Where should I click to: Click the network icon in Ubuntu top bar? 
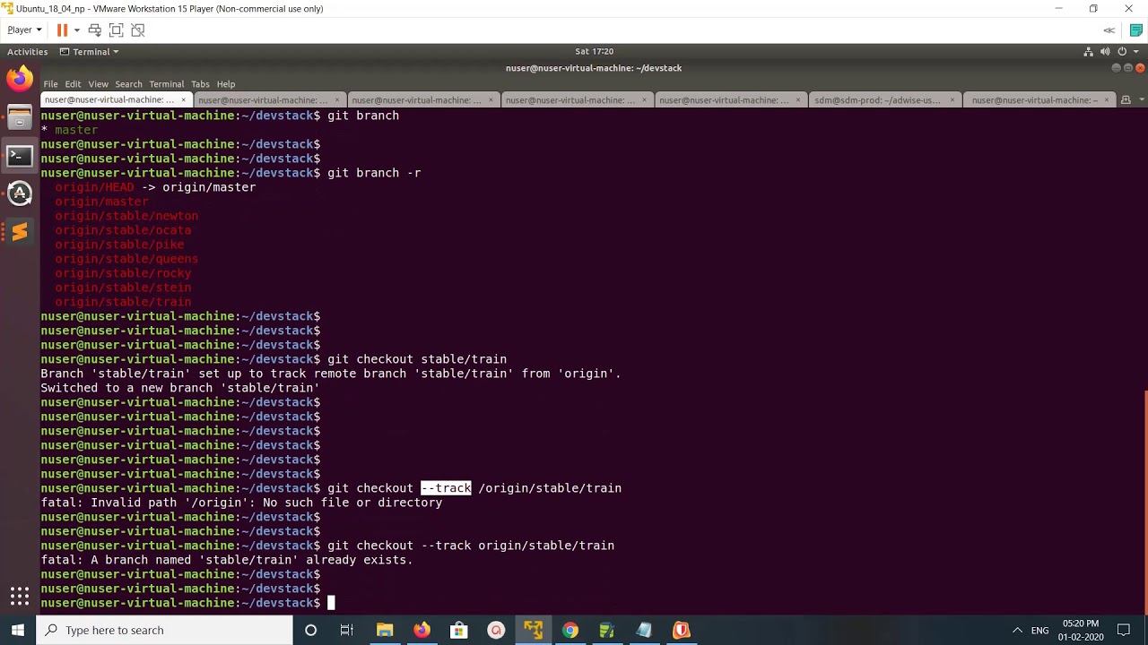click(x=1089, y=52)
